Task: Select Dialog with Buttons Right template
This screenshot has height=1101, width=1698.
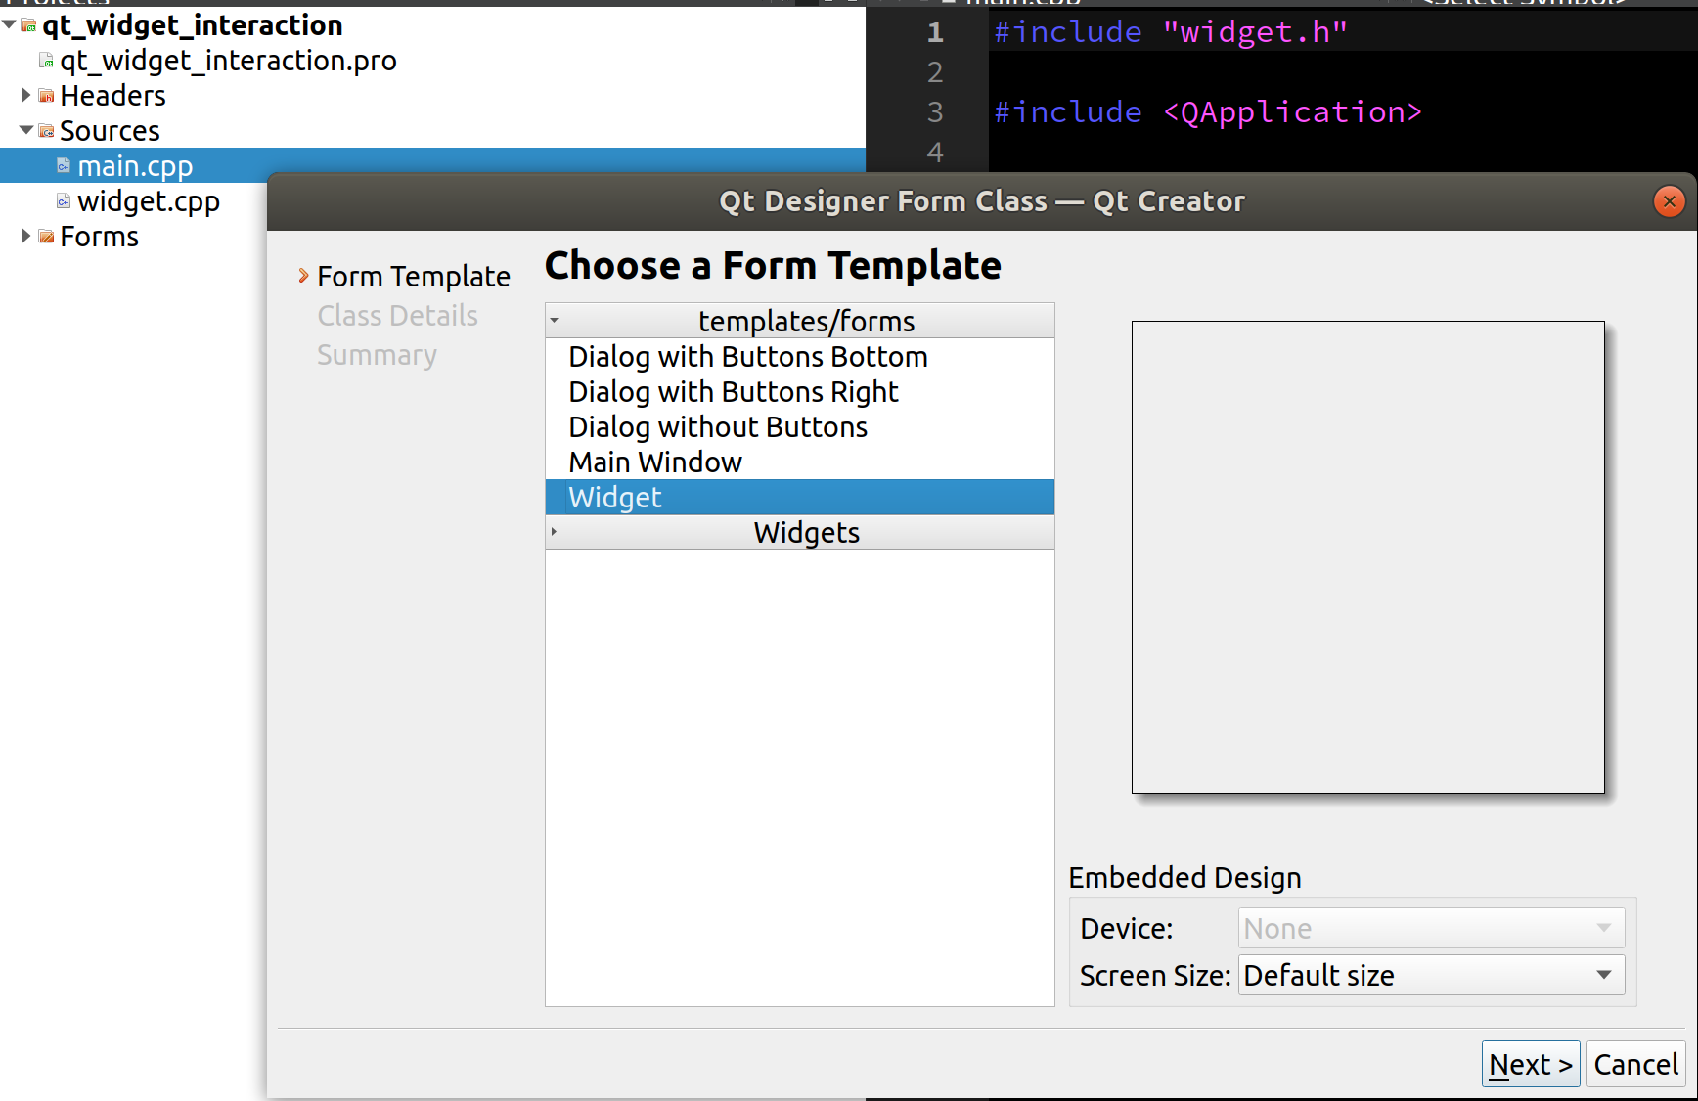Action: tap(799, 391)
